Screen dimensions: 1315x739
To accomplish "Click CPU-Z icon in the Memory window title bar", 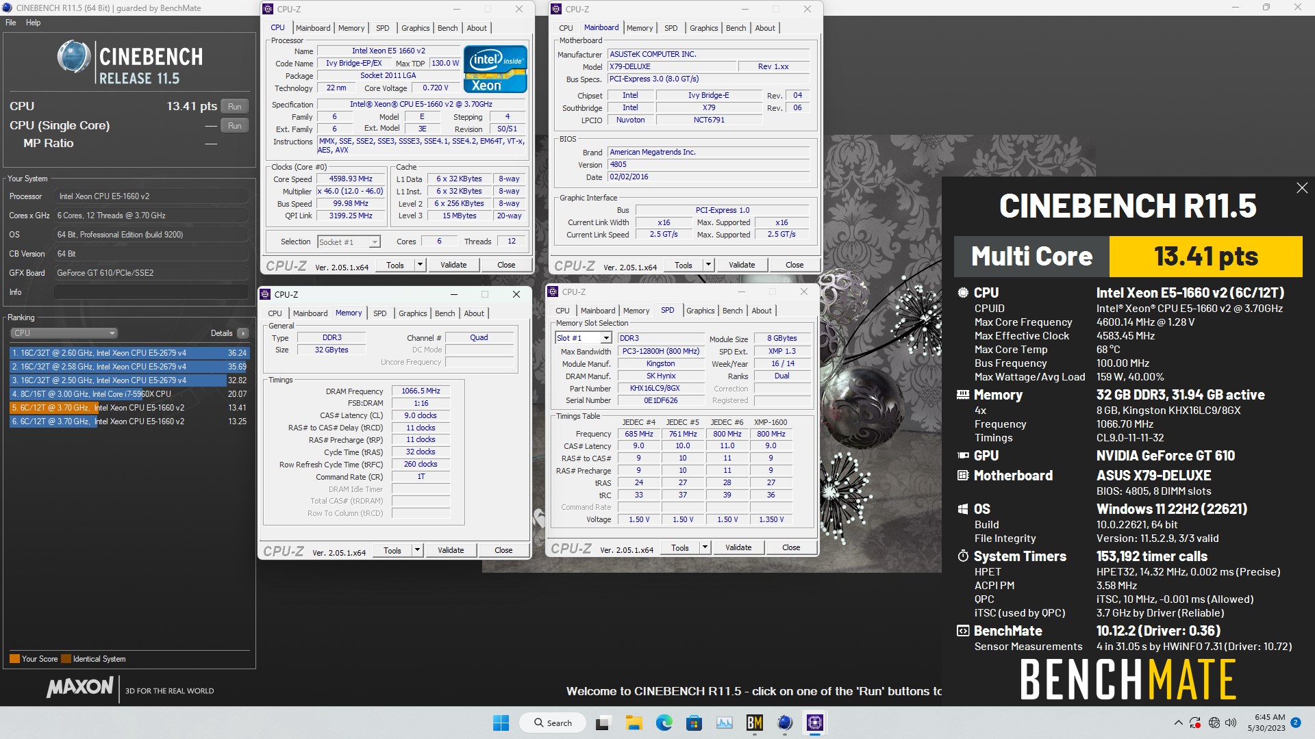I will (266, 294).
